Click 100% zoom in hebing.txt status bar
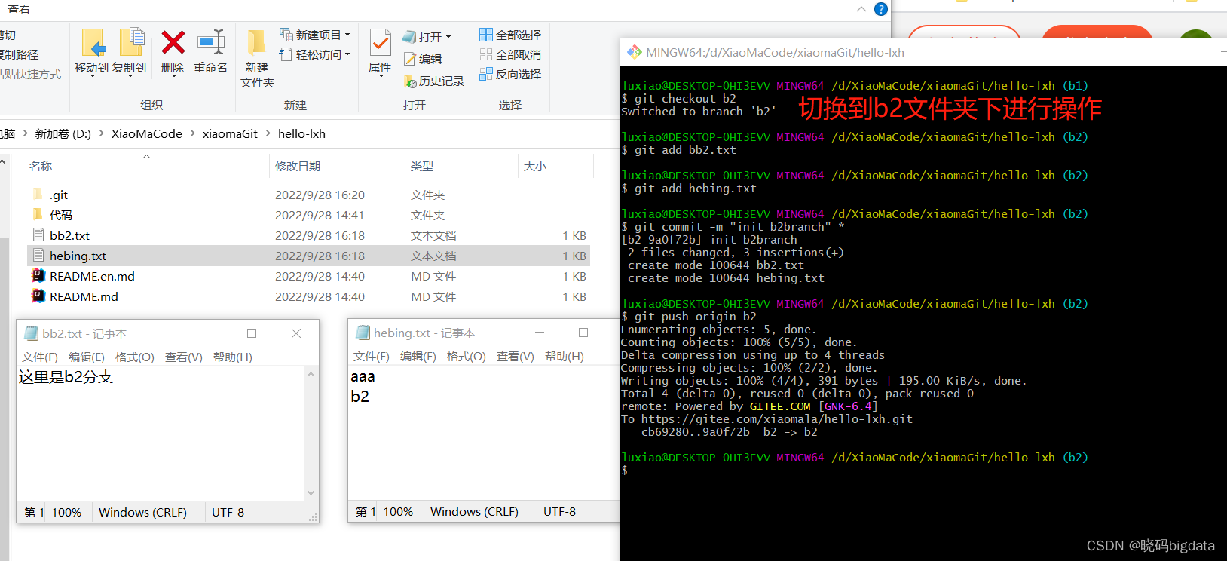This screenshot has width=1227, height=561. point(398,511)
